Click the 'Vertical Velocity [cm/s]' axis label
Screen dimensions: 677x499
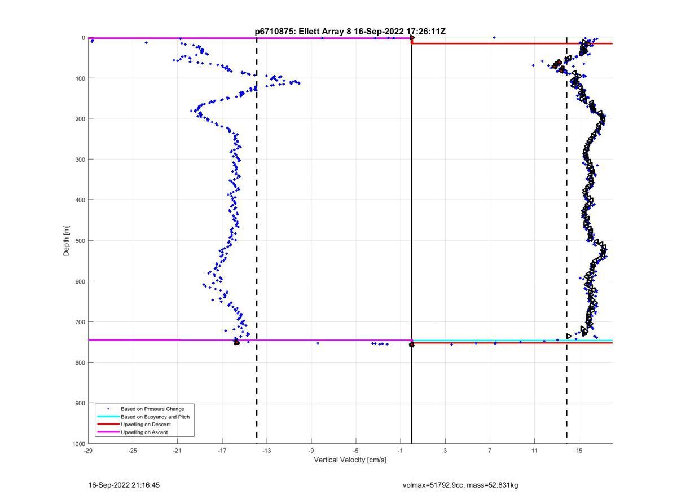tap(350, 460)
